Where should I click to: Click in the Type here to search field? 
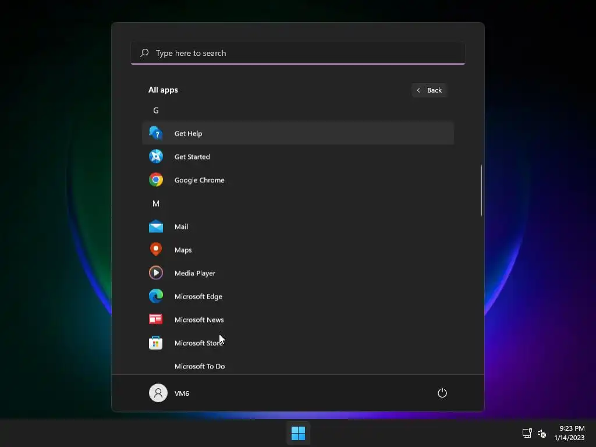pyautogui.click(x=298, y=53)
